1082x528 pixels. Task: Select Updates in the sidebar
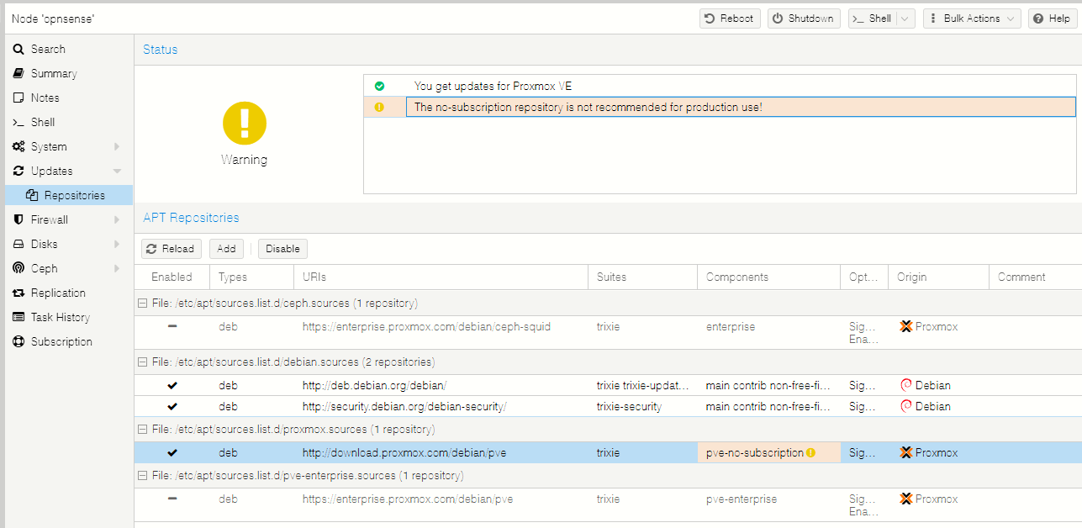(69, 171)
